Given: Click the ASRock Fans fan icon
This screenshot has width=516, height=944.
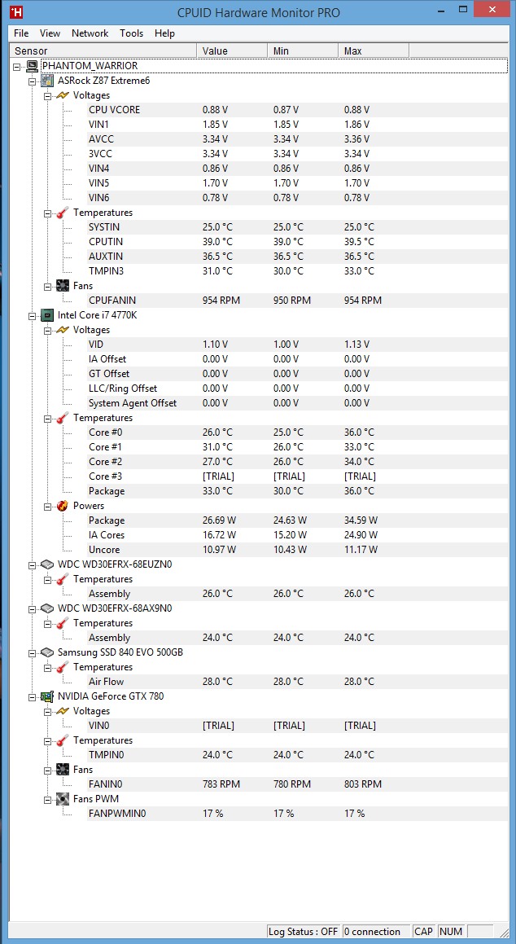Looking at the screenshot, I should pyautogui.click(x=63, y=286).
